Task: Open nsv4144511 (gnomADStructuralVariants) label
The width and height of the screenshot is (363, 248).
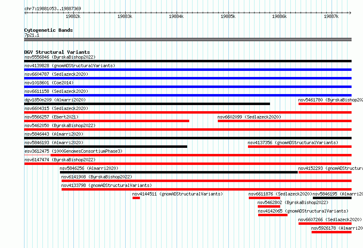Action: coord(177,194)
